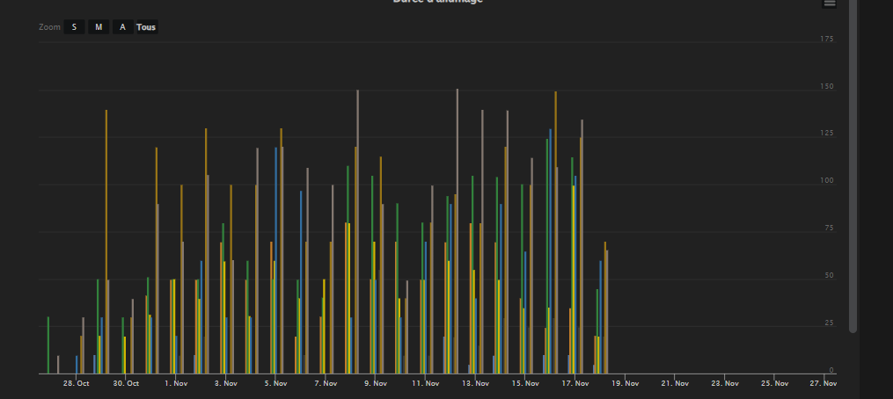Image resolution: width=893 pixels, height=399 pixels.
Task: Click the 175 y-axis value
Action: (x=827, y=39)
